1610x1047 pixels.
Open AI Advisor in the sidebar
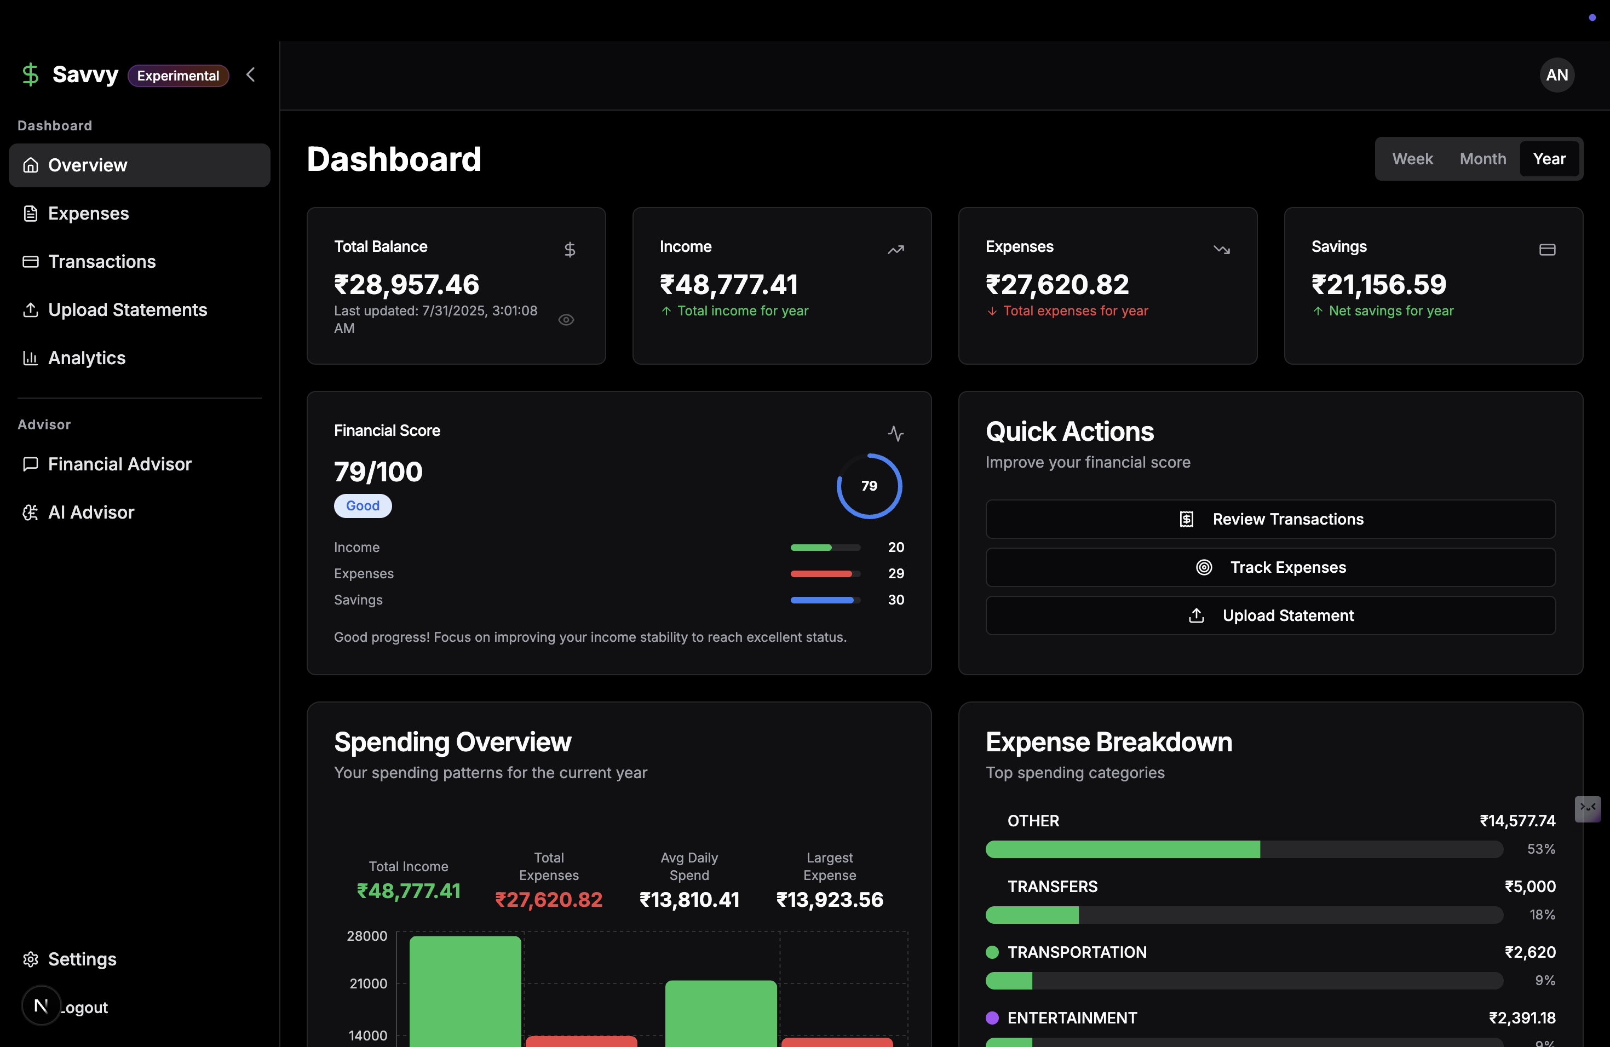pyautogui.click(x=91, y=512)
